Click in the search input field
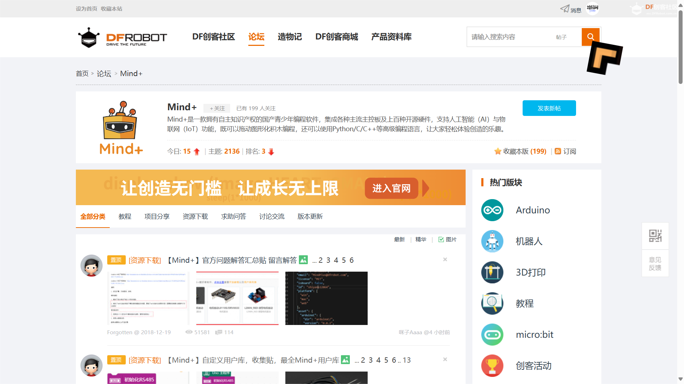 509,37
